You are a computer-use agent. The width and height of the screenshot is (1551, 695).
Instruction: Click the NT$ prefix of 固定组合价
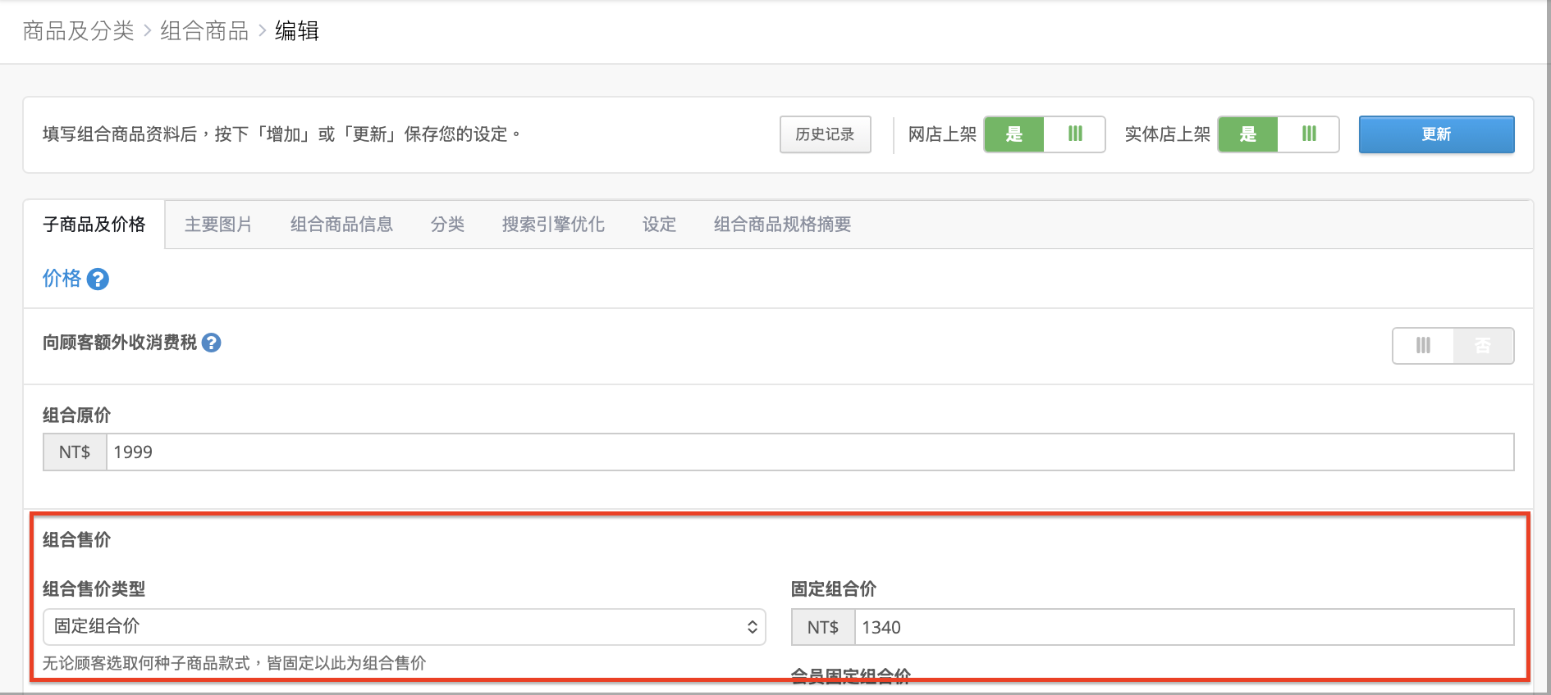[x=823, y=627]
